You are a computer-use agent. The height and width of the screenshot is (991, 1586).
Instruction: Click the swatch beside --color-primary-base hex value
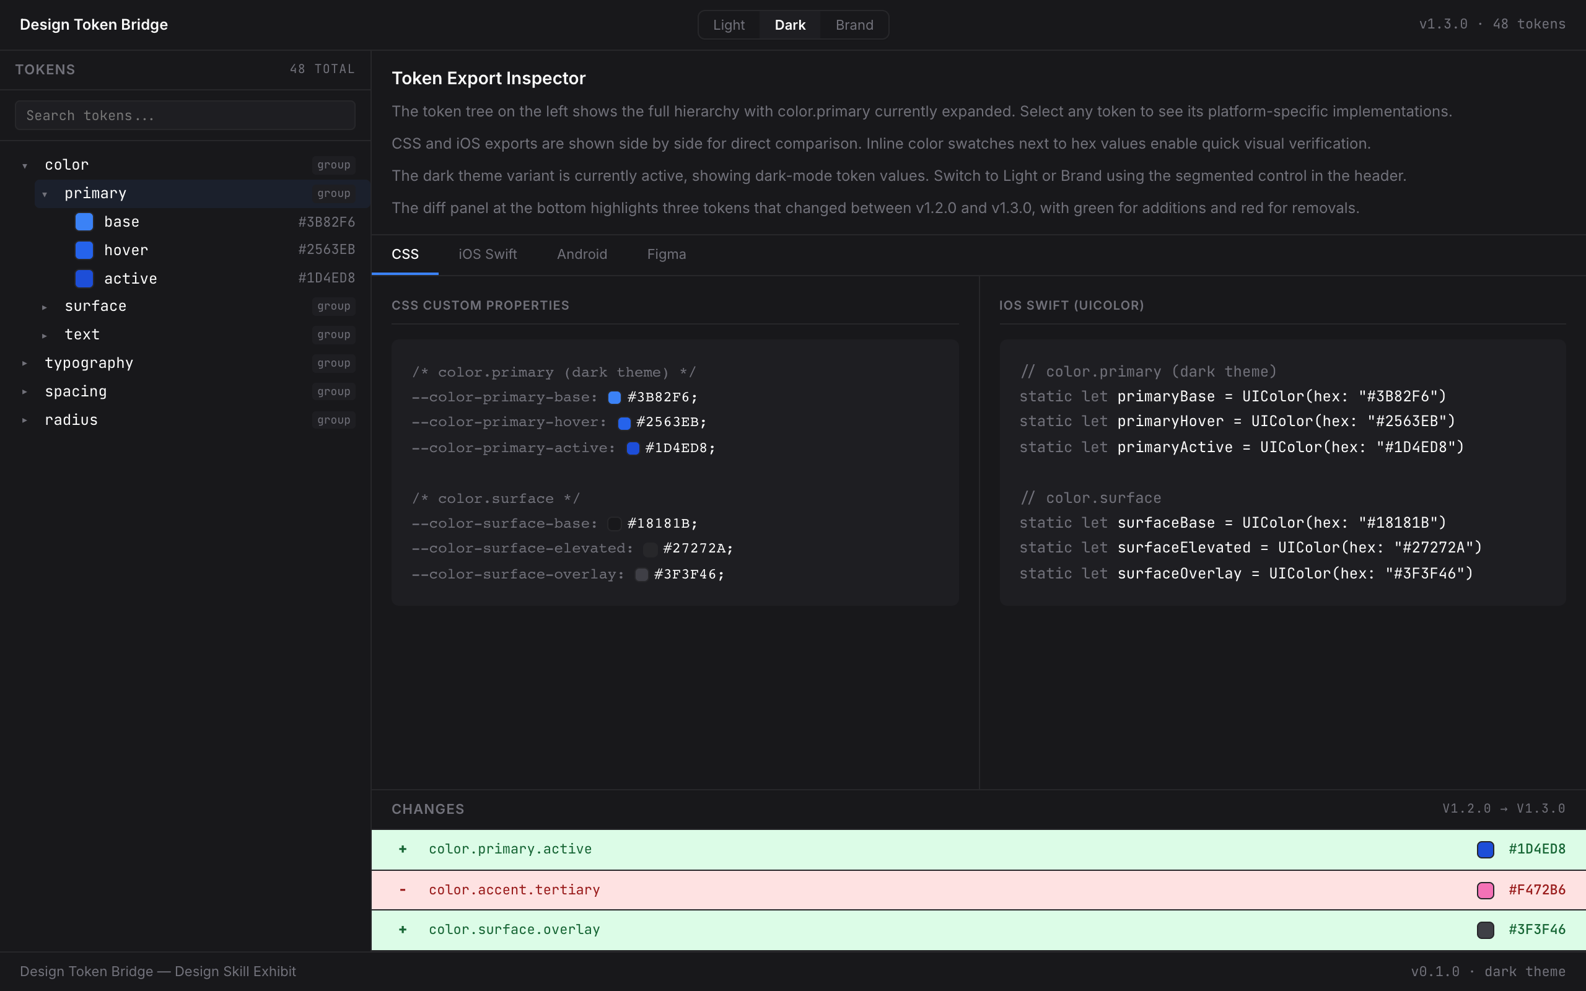tap(613, 397)
